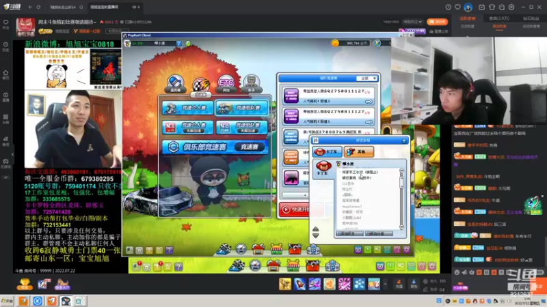Open Douyu favorites heart icon in title bar

pos(457,7)
